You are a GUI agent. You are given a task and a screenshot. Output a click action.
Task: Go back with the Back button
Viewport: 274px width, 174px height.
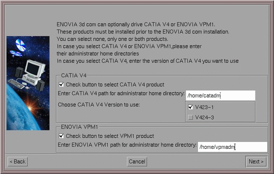click(17, 162)
